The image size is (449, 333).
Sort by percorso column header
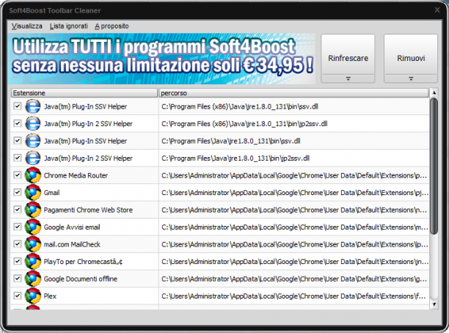293,92
